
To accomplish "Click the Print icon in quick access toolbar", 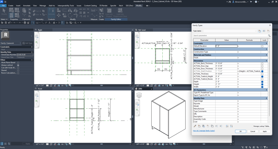I will coord(25,23).
